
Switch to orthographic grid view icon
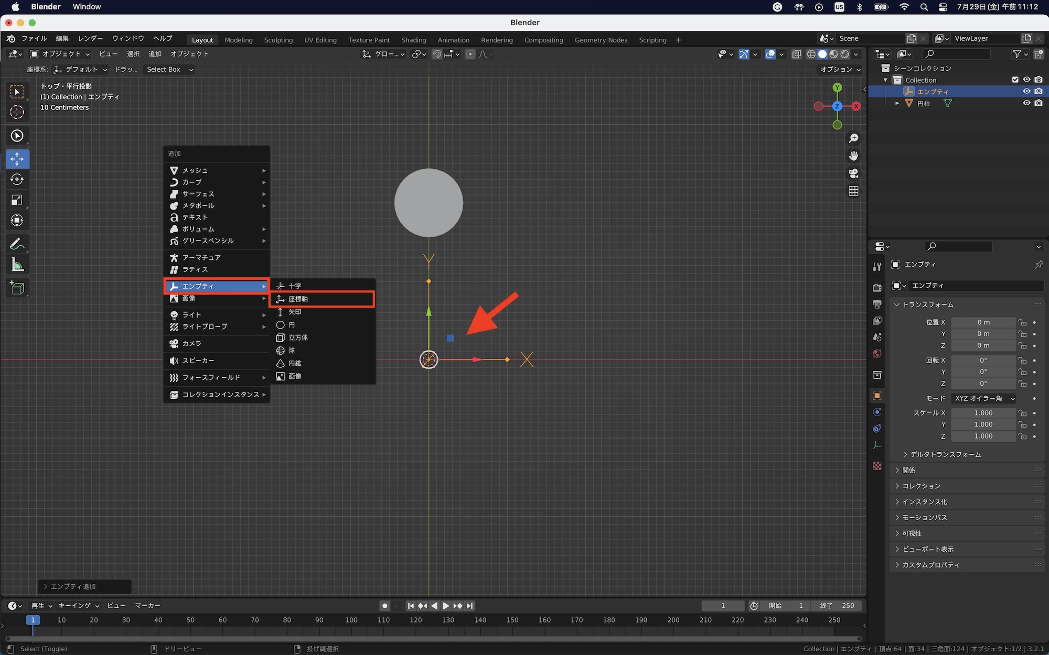coord(853,191)
